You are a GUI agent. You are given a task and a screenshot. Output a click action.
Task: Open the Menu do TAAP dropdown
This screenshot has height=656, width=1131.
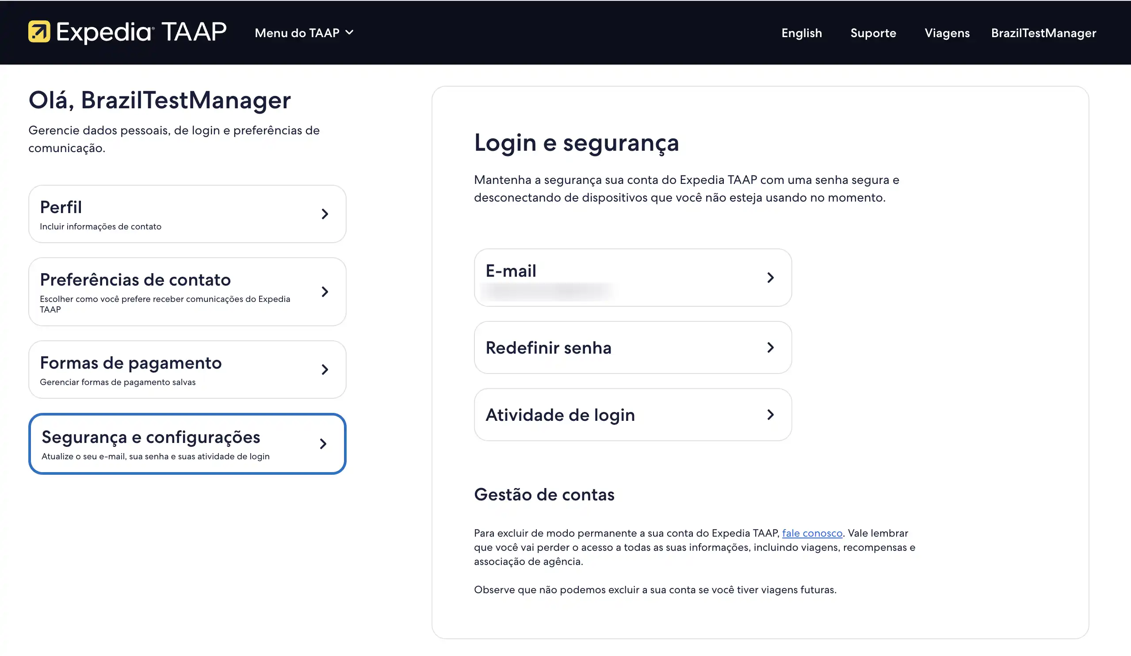[x=304, y=33]
